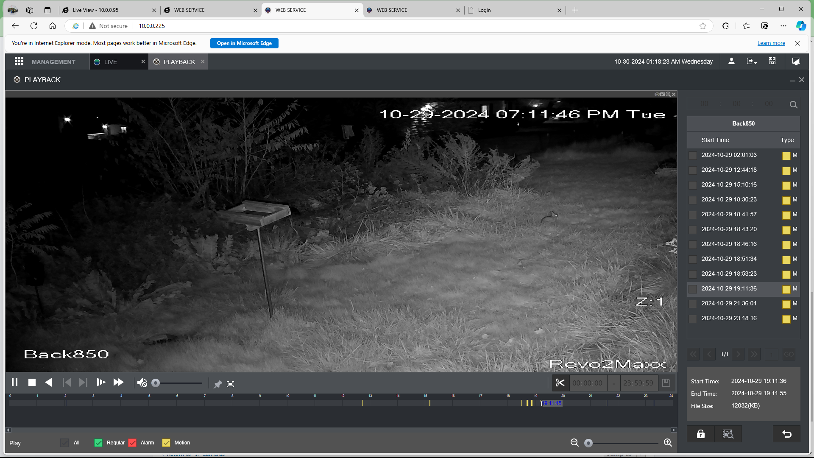Toggle the Regular record type checkbox
This screenshot has height=458, width=814.
pyautogui.click(x=98, y=443)
